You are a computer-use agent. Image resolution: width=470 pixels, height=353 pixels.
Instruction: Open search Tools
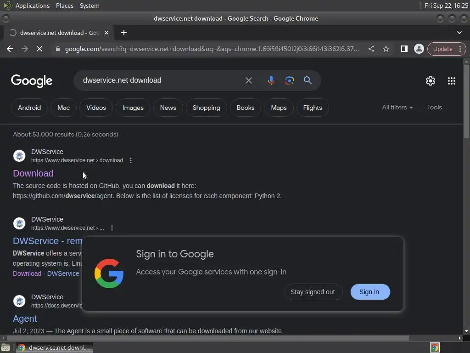point(434,107)
